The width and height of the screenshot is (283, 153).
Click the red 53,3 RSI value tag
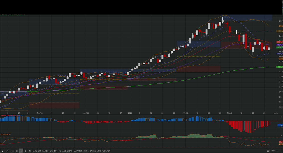click(281, 142)
